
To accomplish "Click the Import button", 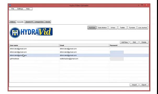I will 134,85.
